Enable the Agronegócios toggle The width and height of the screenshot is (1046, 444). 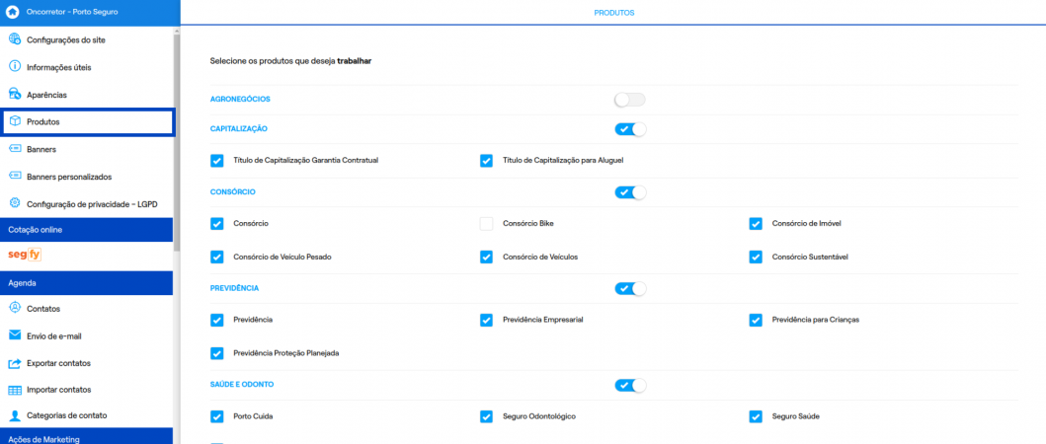[x=630, y=100]
